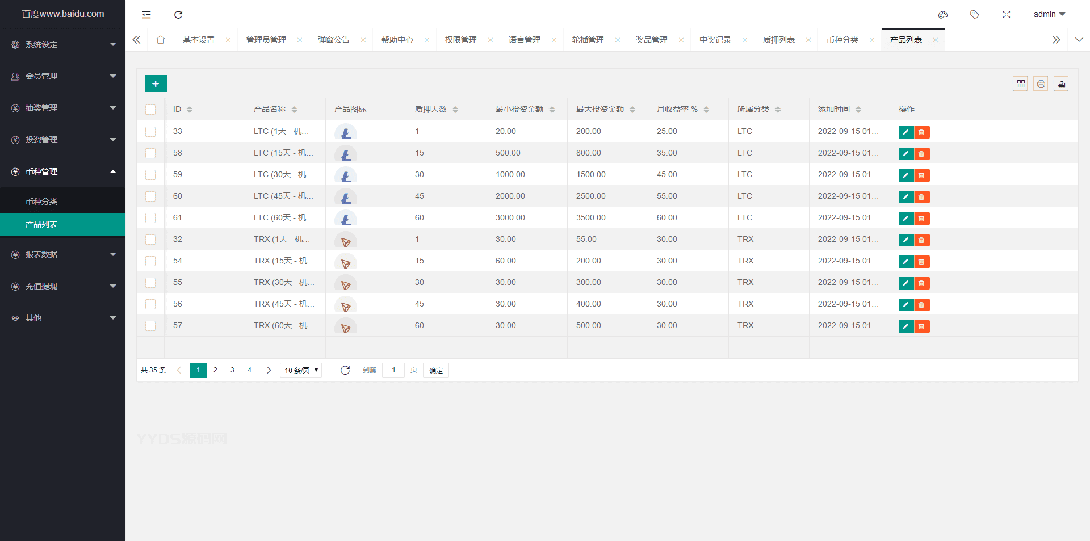Confirm page jump with 确定 button
This screenshot has width=1090, height=541.
pos(436,370)
